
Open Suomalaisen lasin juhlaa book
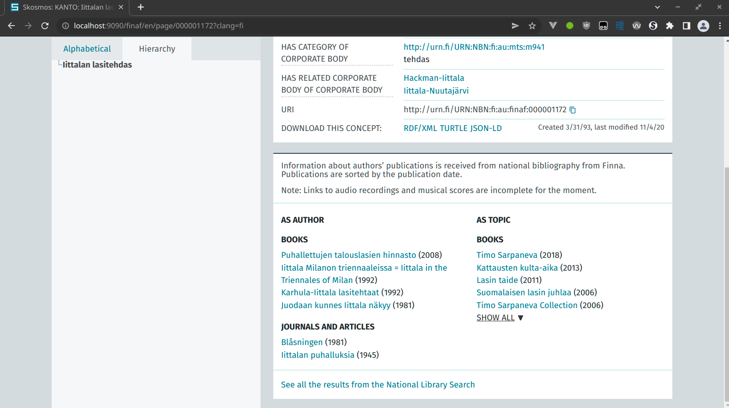(524, 293)
